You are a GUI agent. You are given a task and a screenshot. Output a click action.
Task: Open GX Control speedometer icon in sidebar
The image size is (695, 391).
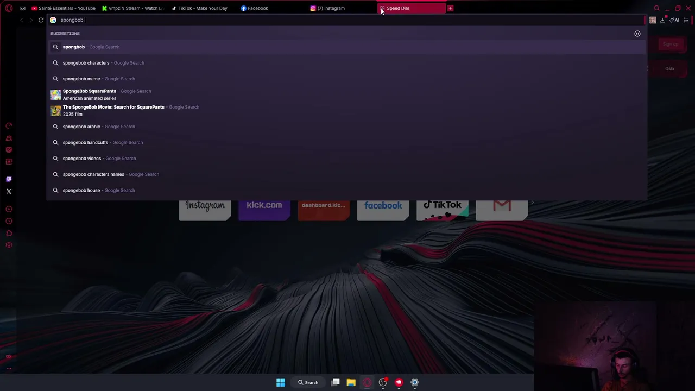[9, 126]
